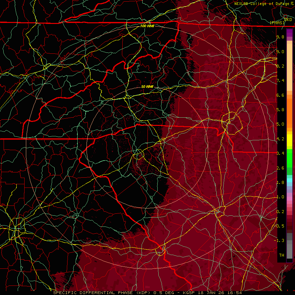
Task: Click the purple band atop the color scale
Action: (289, 33)
